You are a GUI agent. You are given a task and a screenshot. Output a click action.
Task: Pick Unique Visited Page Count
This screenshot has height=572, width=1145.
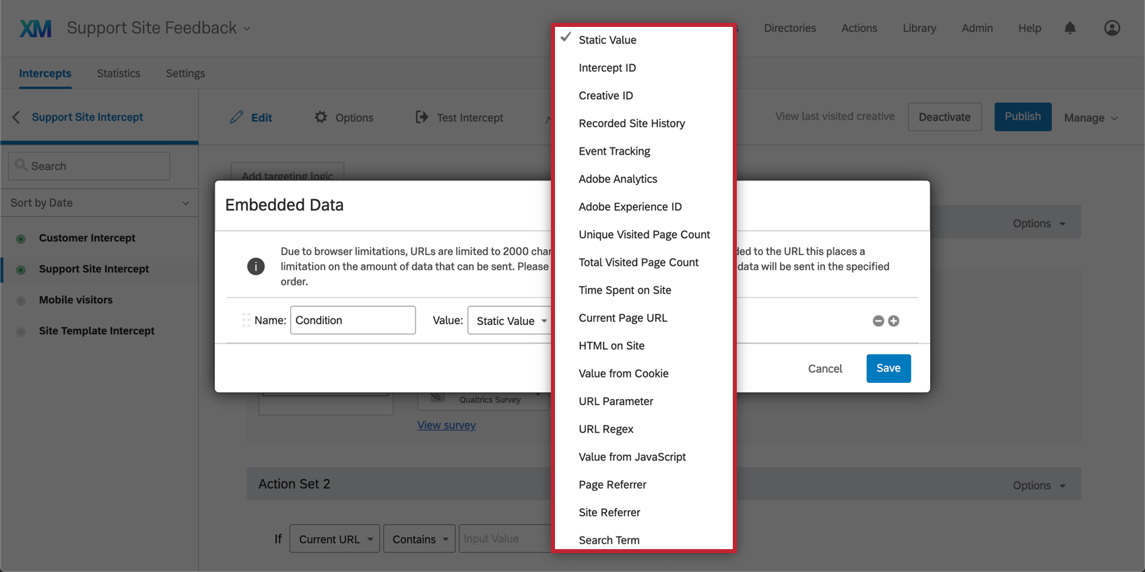pyautogui.click(x=643, y=234)
